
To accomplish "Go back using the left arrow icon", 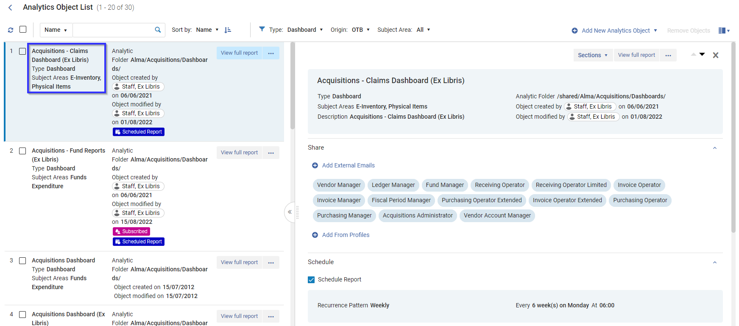I will click(x=10, y=8).
